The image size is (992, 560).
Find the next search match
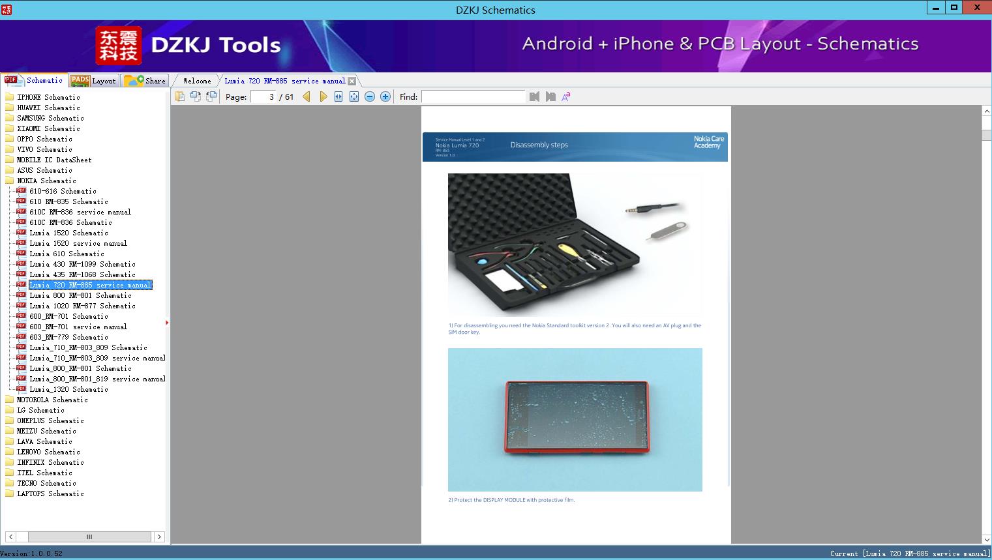550,96
